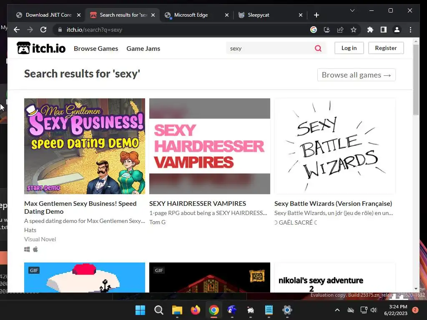Close the Download .NET Core tab
Image resolution: width=427 pixels, height=320 pixels.
click(x=79, y=15)
